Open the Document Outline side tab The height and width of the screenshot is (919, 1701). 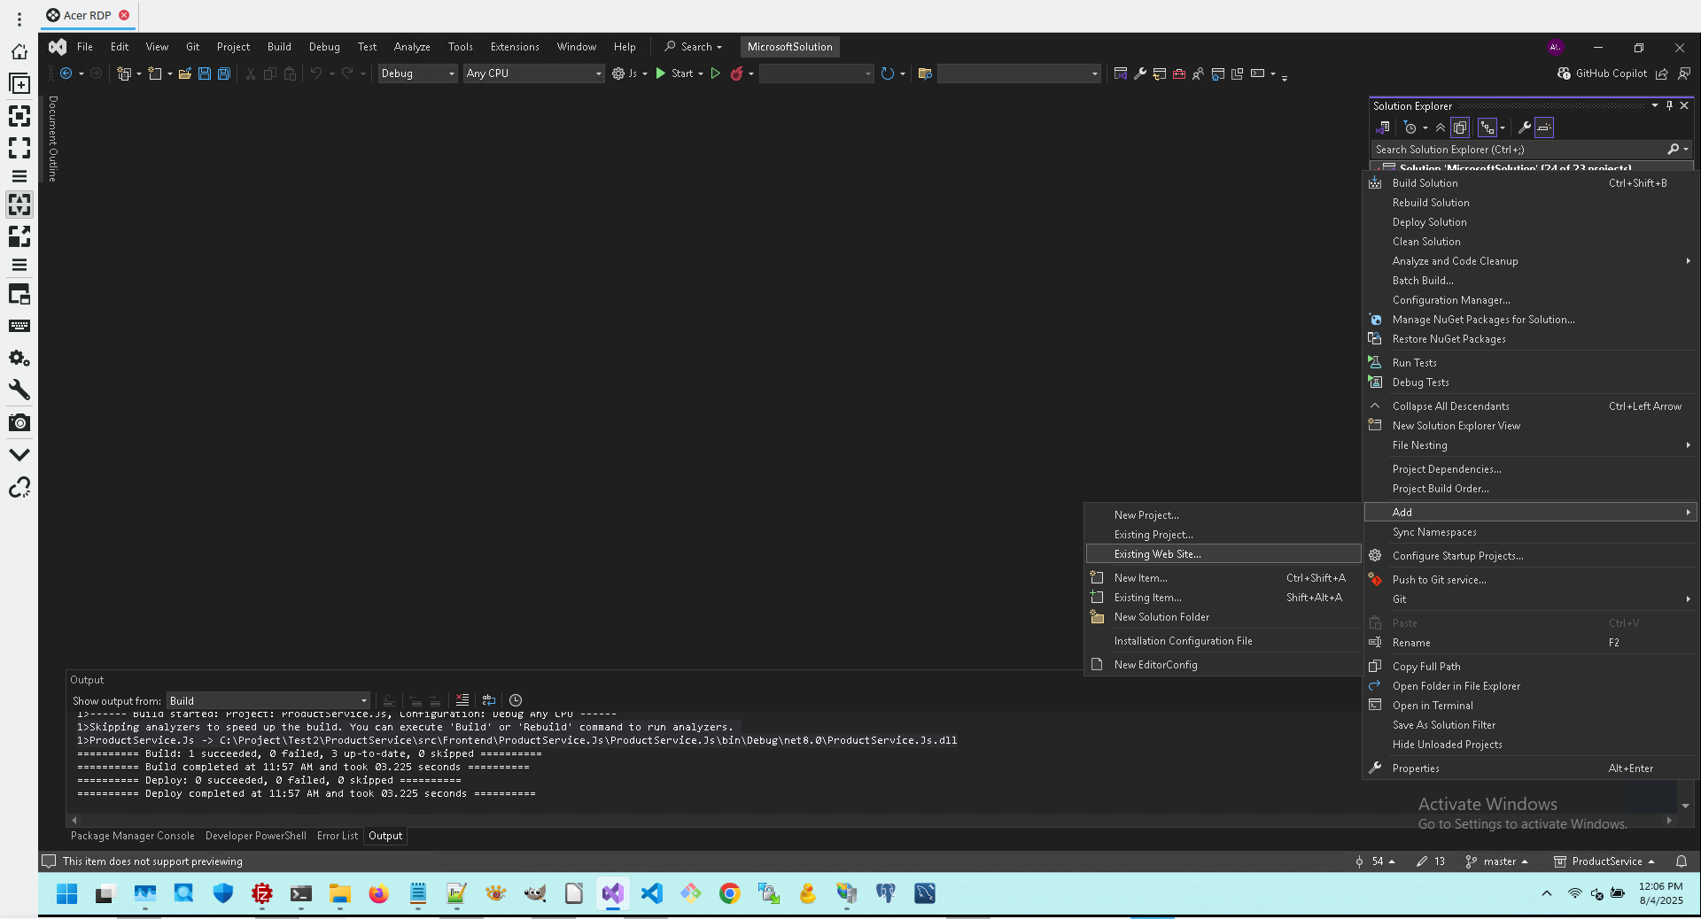pos(53,139)
